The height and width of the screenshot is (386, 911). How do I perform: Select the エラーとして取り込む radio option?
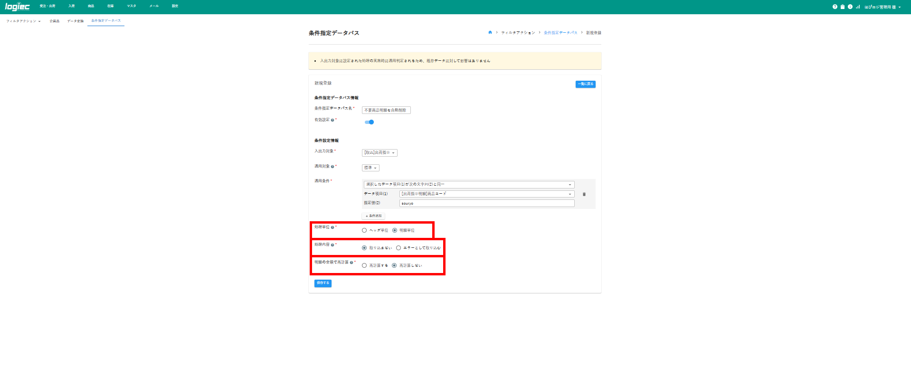399,248
